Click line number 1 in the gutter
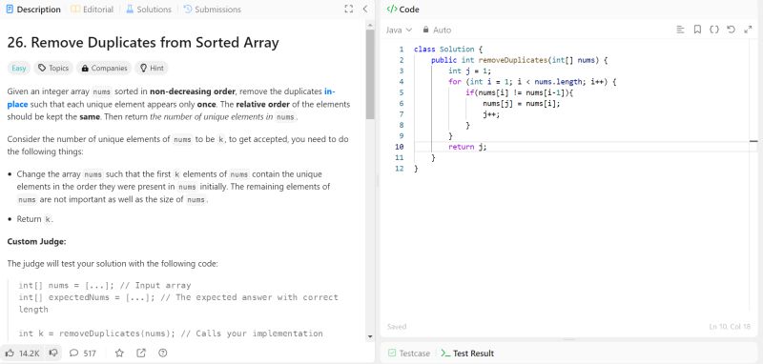Screen dimensions: 763x364 point(402,50)
